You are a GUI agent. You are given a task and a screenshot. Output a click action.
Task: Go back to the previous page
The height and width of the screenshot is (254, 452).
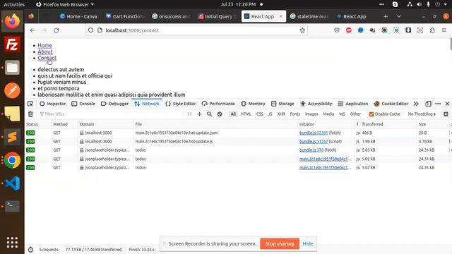(x=32, y=30)
